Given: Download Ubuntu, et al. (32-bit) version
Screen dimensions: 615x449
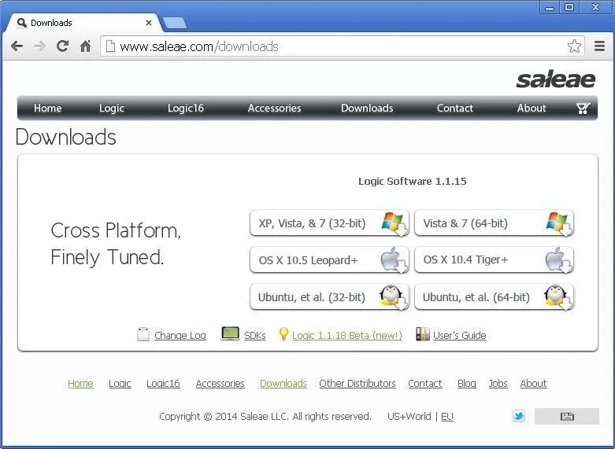Looking at the screenshot, I should (x=329, y=297).
